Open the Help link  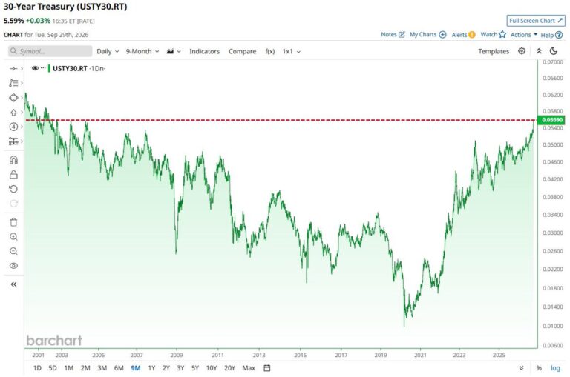[551, 35]
